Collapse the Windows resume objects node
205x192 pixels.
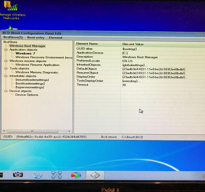[x=6, y=61]
